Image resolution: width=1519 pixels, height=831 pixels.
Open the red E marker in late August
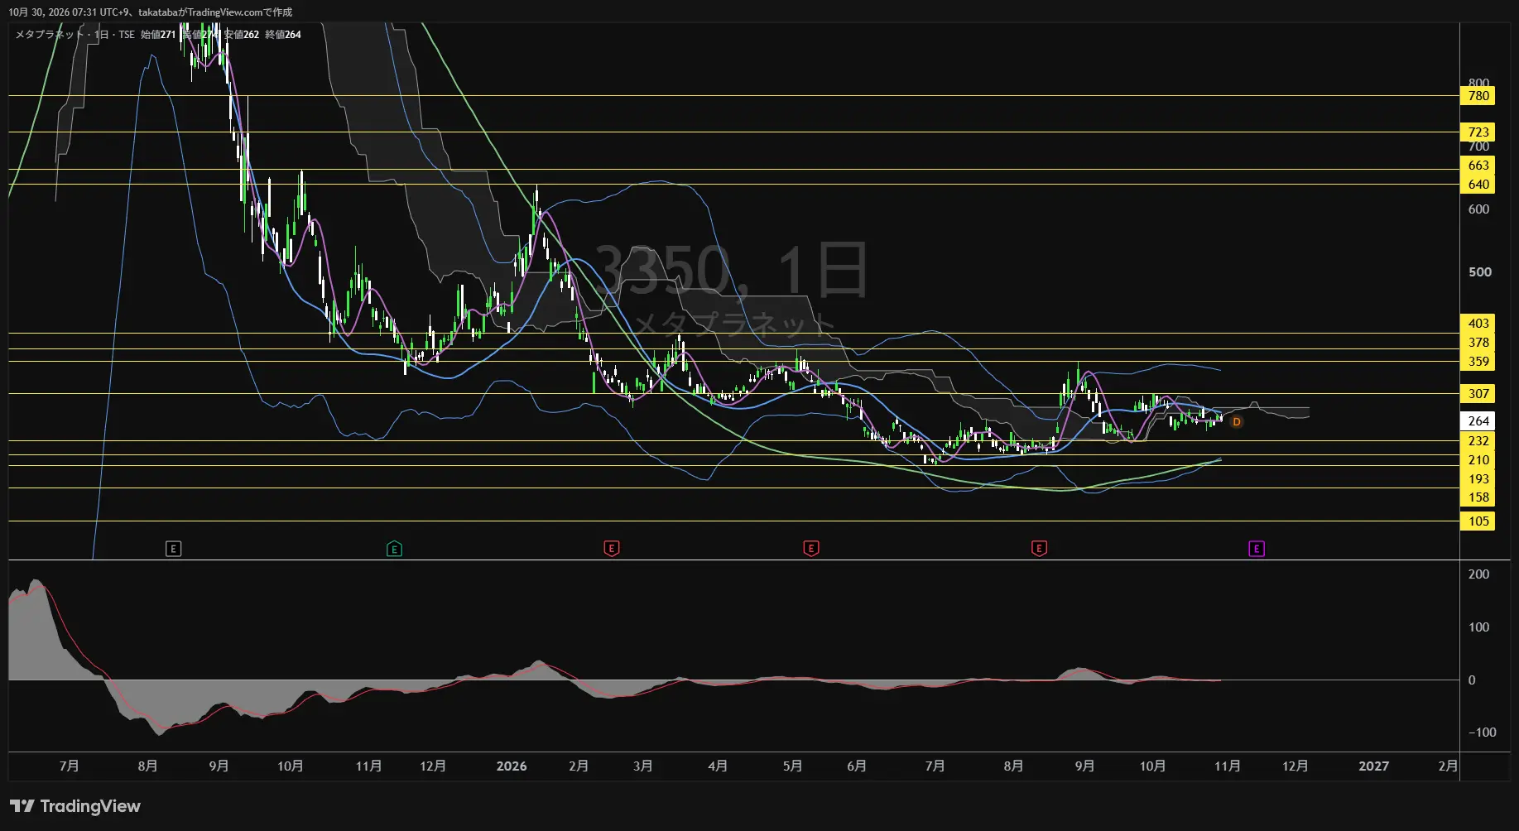click(1039, 549)
